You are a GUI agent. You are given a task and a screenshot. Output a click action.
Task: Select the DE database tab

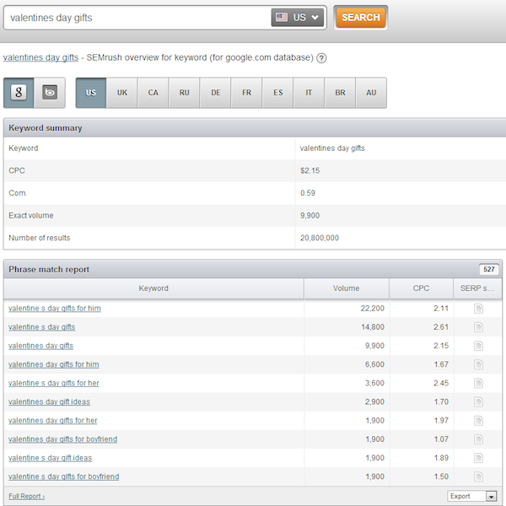click(x=216, y=93)
